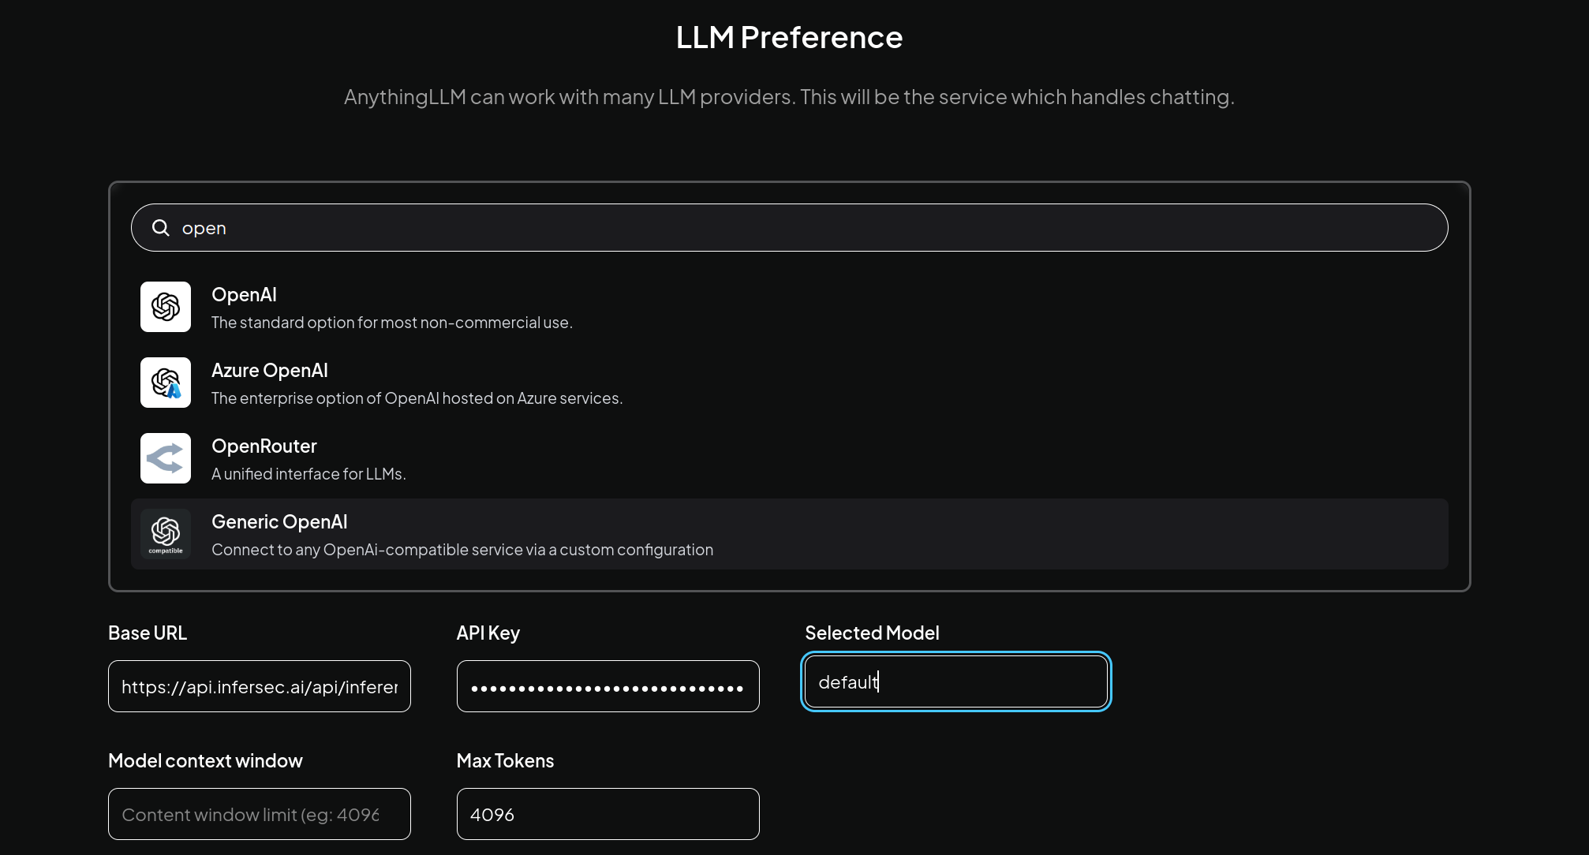
Task: Click the OpenAI provider logo icon
Action: click(166, 307)
